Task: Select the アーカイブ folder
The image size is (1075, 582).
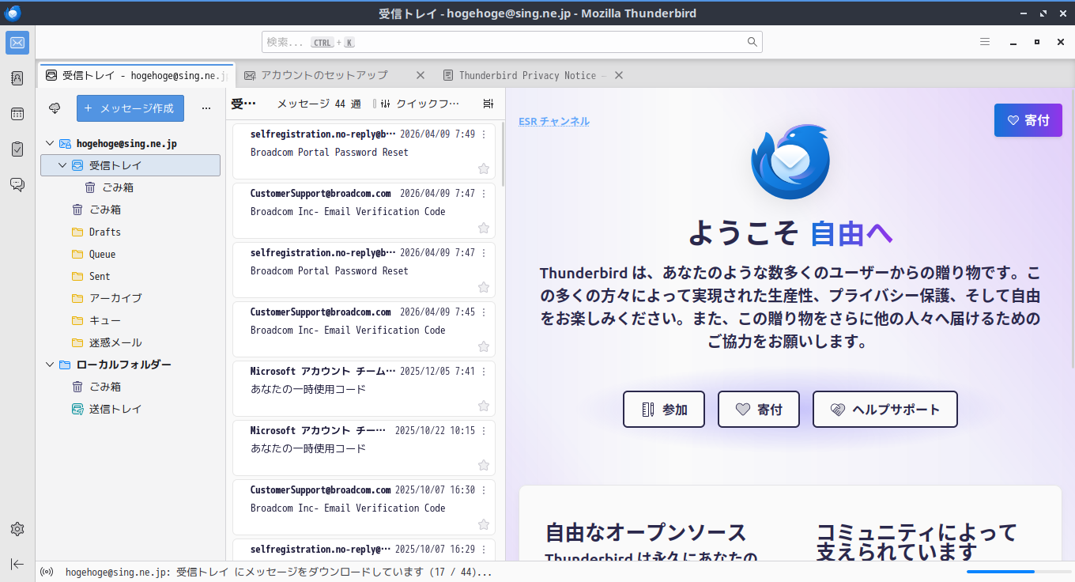Action: tap(130, 298)
